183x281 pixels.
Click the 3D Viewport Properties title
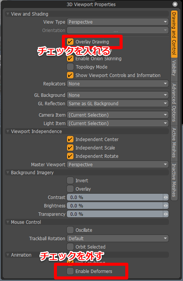[91, 5]
